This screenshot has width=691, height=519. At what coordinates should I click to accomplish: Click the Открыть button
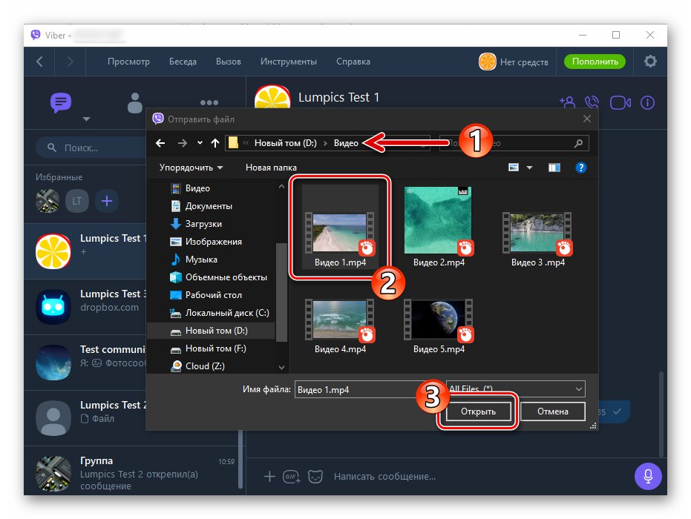tap(479, 411)
